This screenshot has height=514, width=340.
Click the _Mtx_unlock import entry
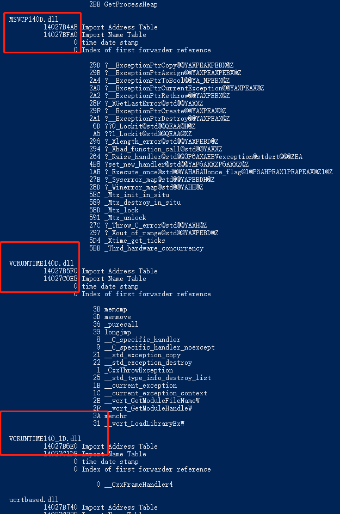[x=118, y=218]
